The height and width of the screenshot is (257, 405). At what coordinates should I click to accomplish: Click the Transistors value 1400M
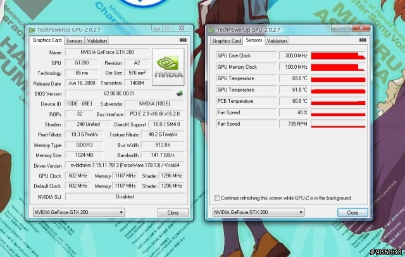[x=137, y=83]
